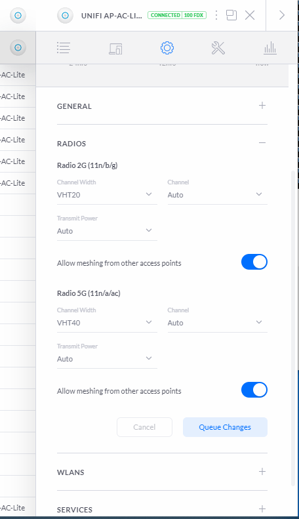
Task: Open the device details list tab icon
Action: click(64, 48)
